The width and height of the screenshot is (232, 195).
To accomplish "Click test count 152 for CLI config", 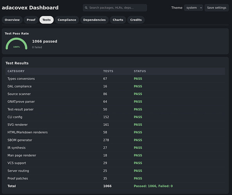I will click(106, 117).
